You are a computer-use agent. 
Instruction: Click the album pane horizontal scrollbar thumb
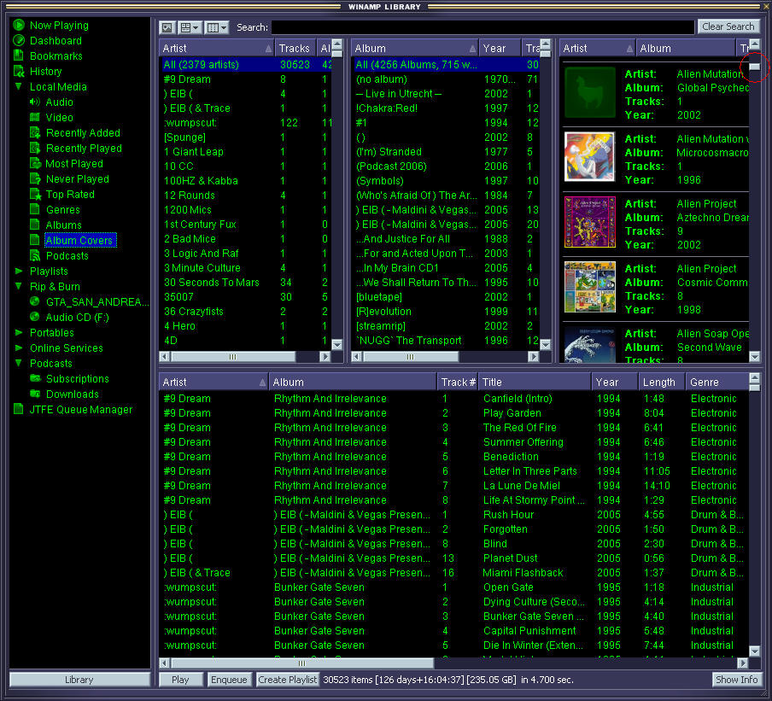click(411, 356)
